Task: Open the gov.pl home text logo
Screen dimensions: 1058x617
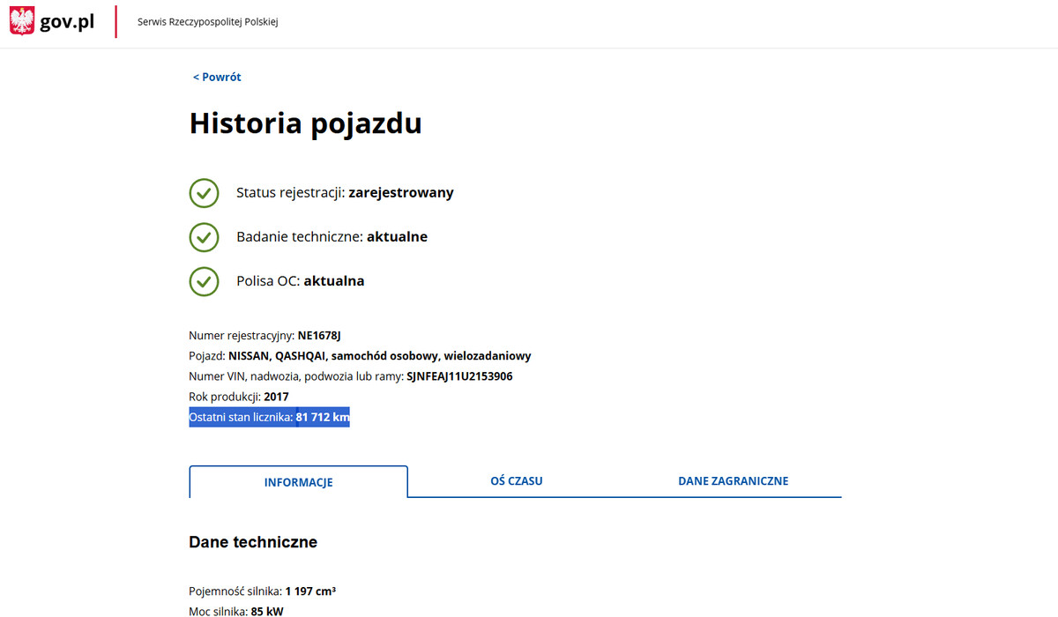Action: tap(67, 22)
